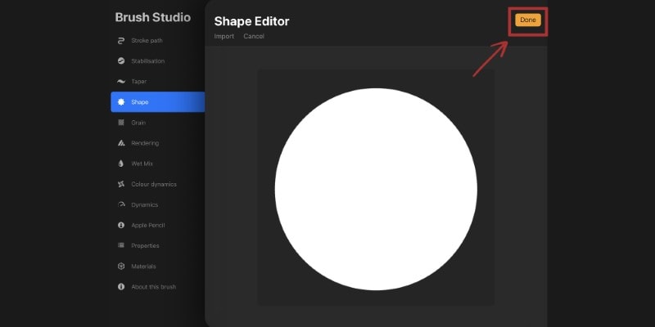Select the Stabilisation sidebar icon
The height and width of the screenshot is (327, 655).
121,60
